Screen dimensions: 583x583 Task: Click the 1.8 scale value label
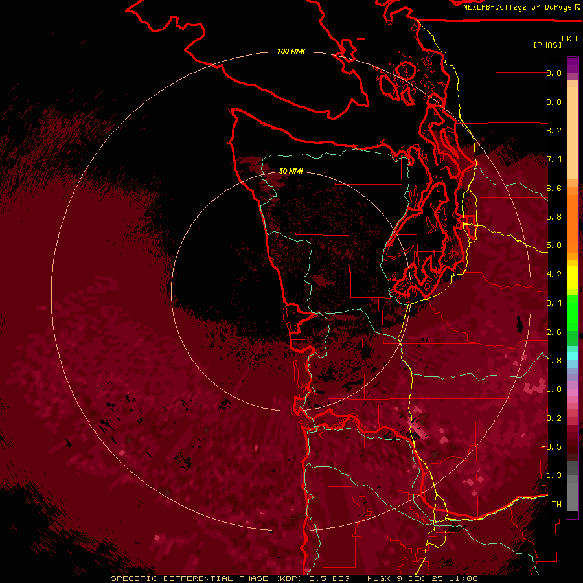tap(554, 361)
